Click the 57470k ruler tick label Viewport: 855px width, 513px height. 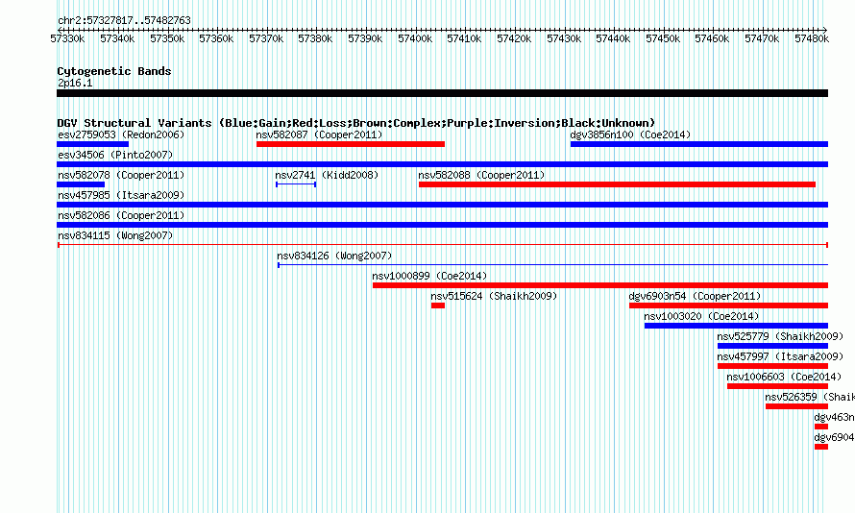pyautogui.click(x=763, y=38)
